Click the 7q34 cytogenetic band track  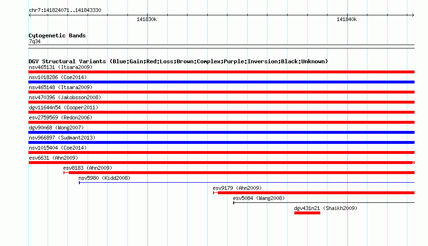(x=221, y=47)
